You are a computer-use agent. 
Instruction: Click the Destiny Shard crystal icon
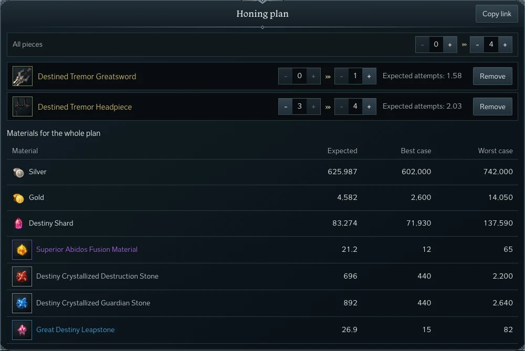18,223
